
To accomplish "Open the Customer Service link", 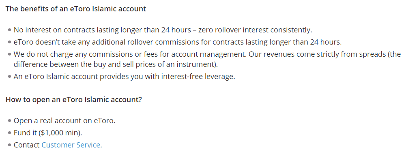I will click(71, 145).
